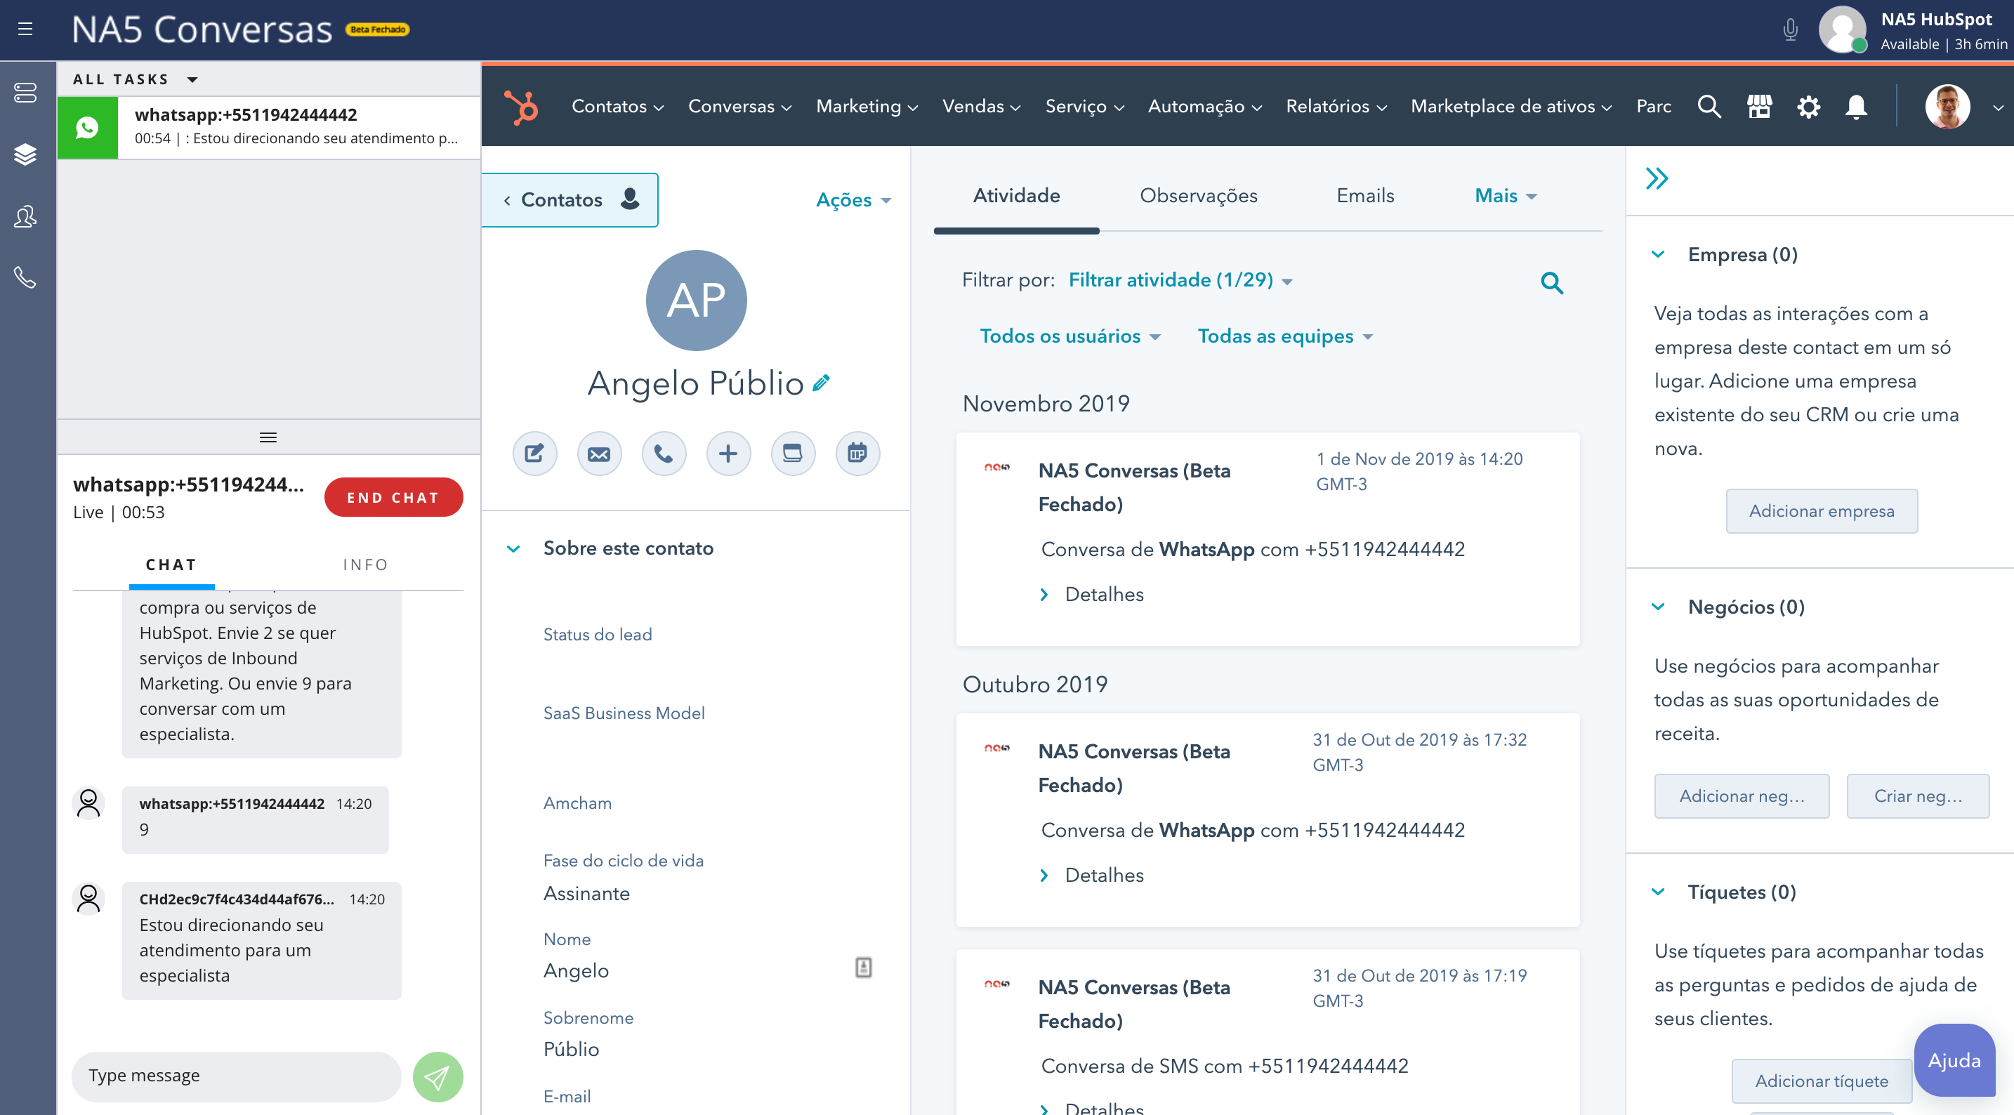Open the Automação navbar menu
The image size is (2014, 1115).
tap(1204, 106)
